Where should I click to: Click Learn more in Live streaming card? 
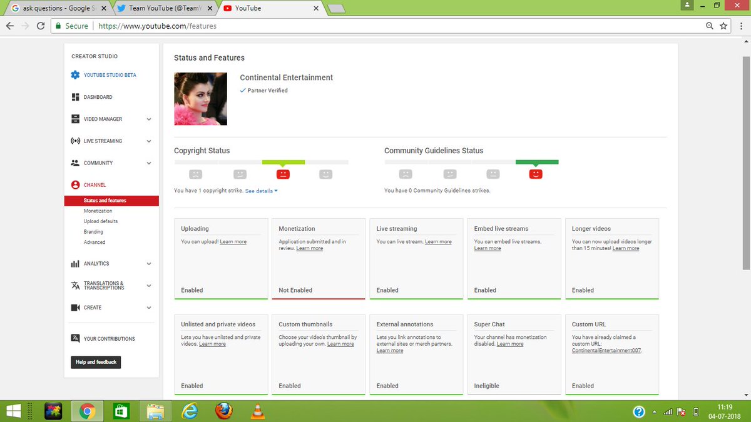click(x=438, y=242)
